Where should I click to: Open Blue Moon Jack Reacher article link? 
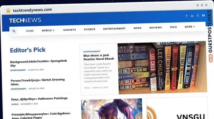pyautogui.click(x=99, y=57)
